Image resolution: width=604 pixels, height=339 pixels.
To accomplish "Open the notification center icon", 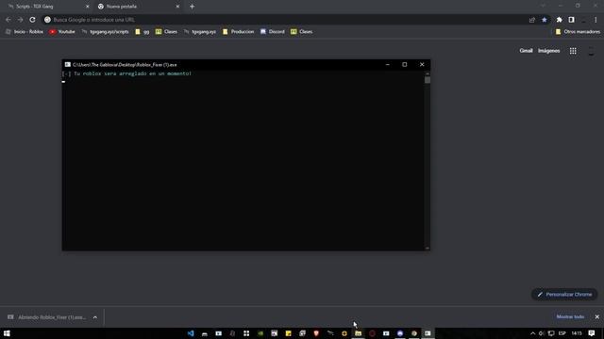I will tap(592, 333).
